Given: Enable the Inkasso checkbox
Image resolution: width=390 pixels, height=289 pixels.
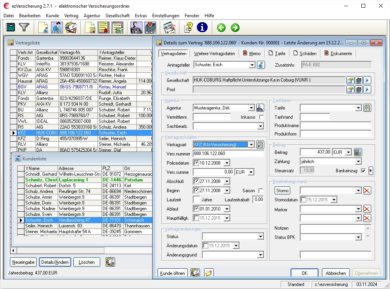Looking at the screenshot, I should point(262,117).
